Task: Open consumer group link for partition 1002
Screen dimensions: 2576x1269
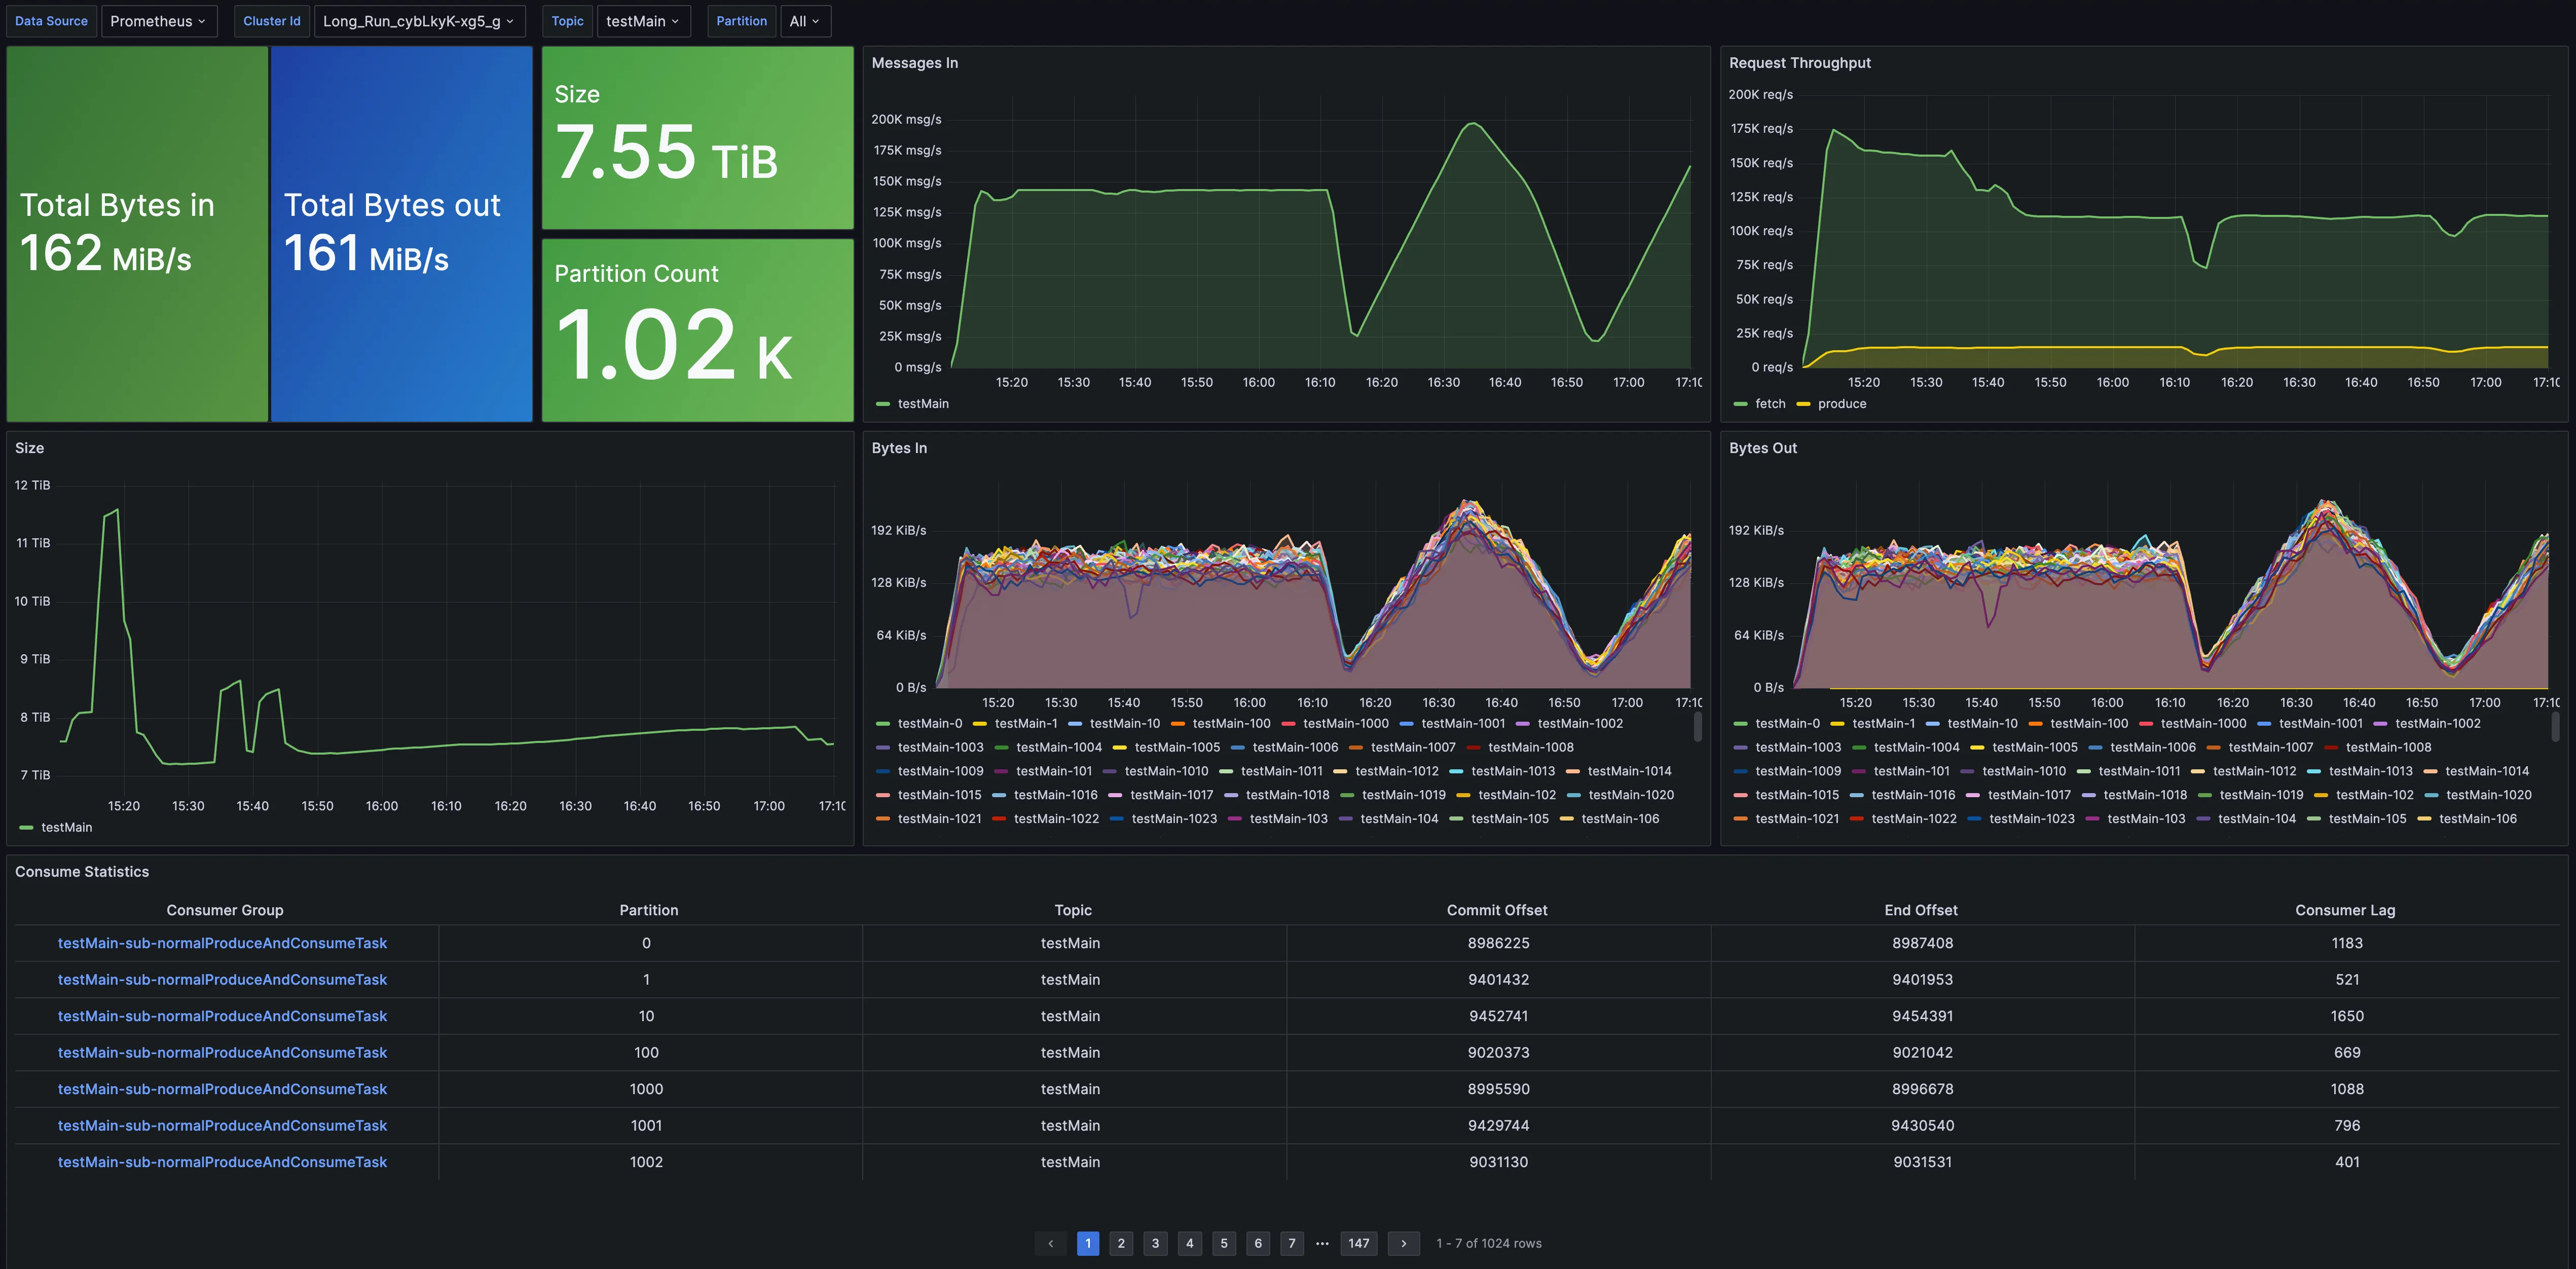Action: click(x=222, y=1162)
